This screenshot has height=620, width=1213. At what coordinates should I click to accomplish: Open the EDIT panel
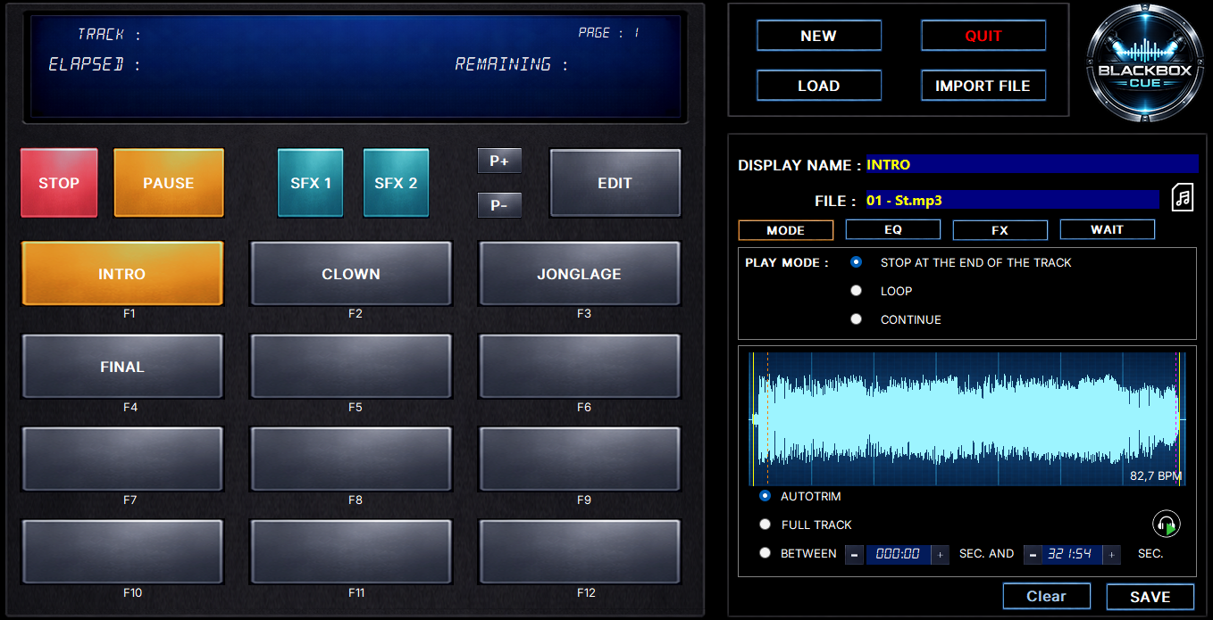point(615,183)
